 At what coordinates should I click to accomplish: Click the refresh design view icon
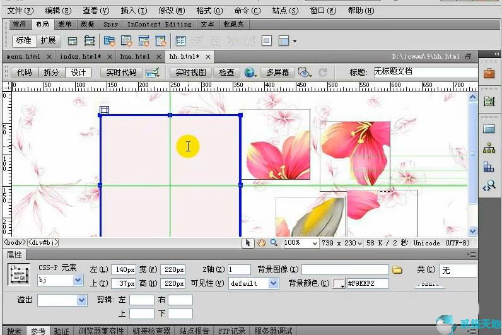click(x=323, y=73)
